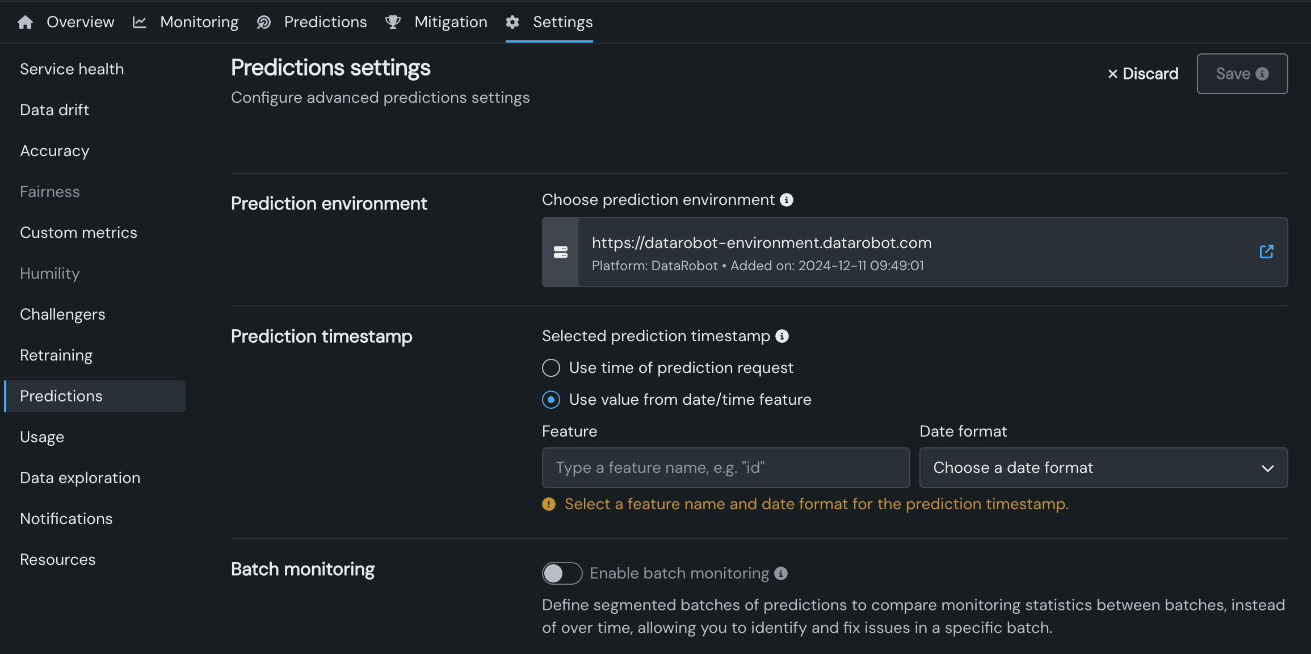
Task: Switch to the Settings tab
Action: pyautogui.click(x=562, y=22)
